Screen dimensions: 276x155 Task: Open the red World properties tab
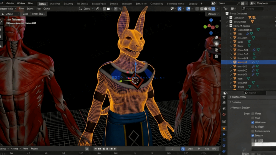point(224,114)
